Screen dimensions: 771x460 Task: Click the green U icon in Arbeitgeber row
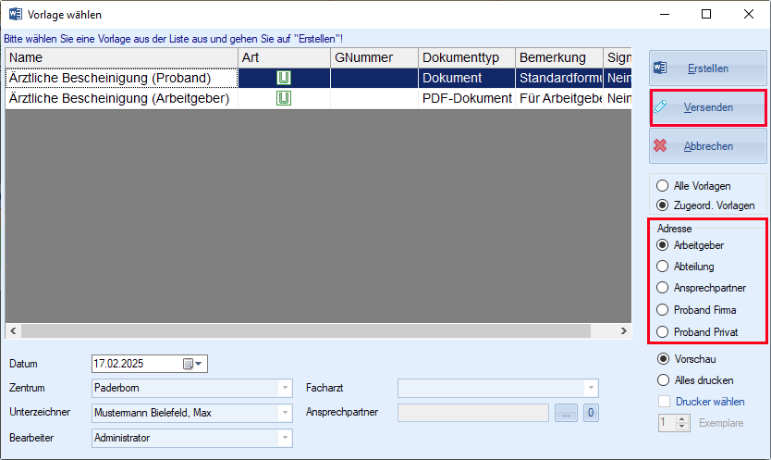[x=284, y=98]
